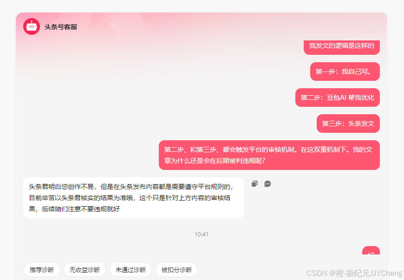Copy the customer service reply message
This screenshot has height=280, width=404.
point(254,184)
